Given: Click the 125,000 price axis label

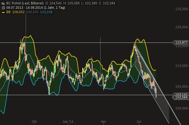Looking at the screenshot, I should pyautogui.click(x=181, y=9).
